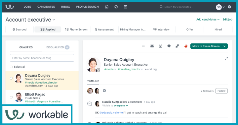Open the image gallery icon in the top navigation
The width and height of the screenshot is (238, 125).
coord(125,7)
